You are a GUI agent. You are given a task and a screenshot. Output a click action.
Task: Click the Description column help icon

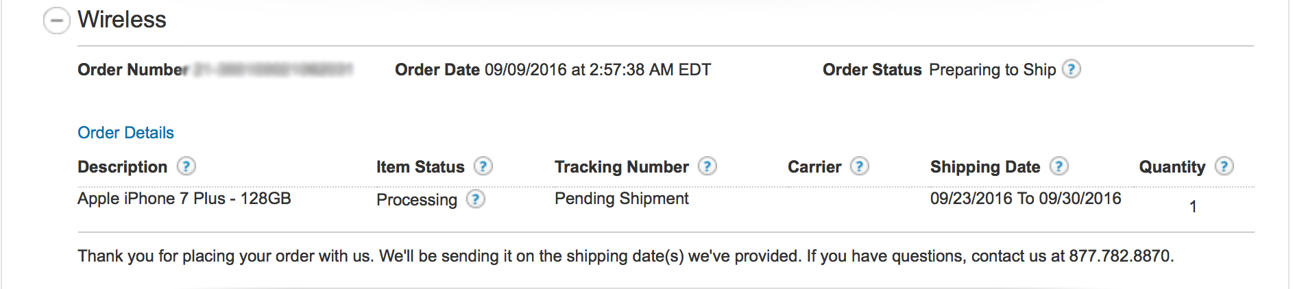(x=186, y=166)
